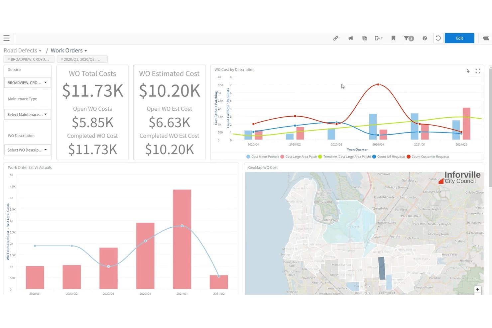Toggle Count Customer Requests legend item
Screen dimensions: 492x328
click(428, 157)
